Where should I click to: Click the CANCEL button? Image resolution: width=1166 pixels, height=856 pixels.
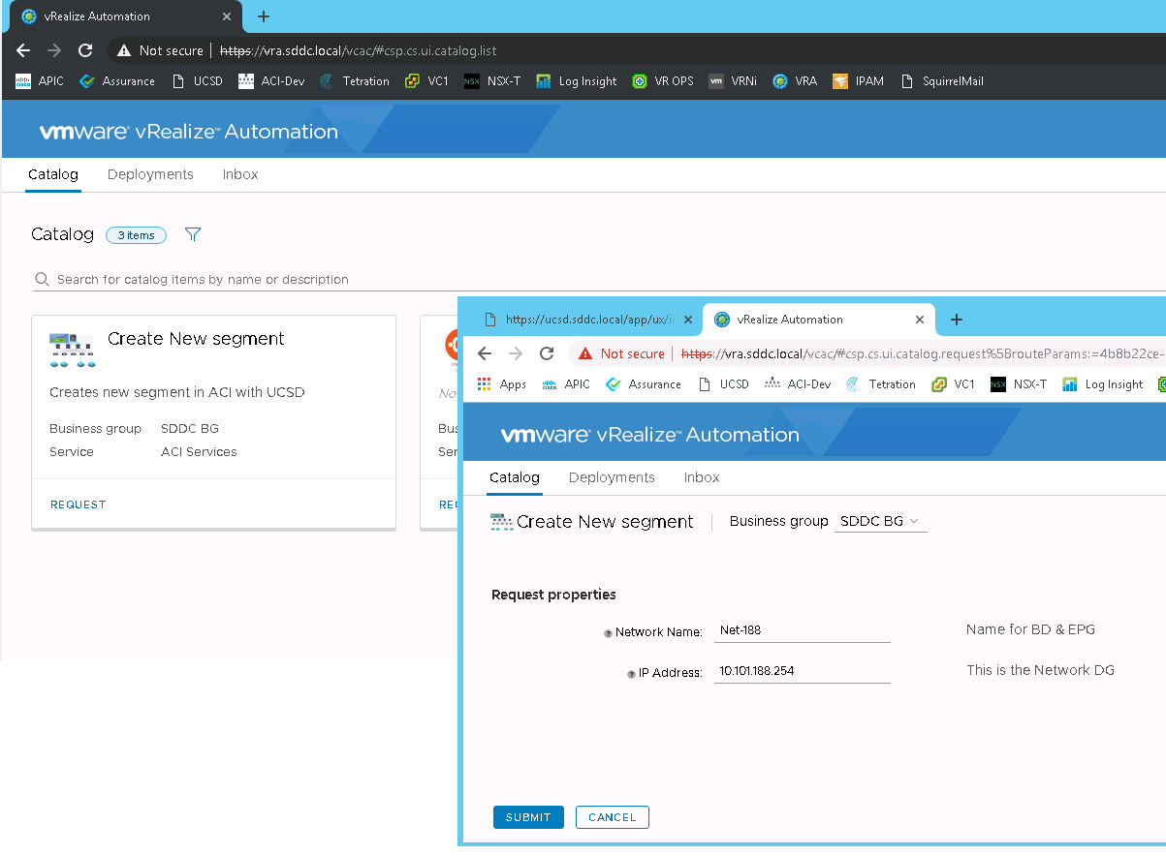point(612,817)
